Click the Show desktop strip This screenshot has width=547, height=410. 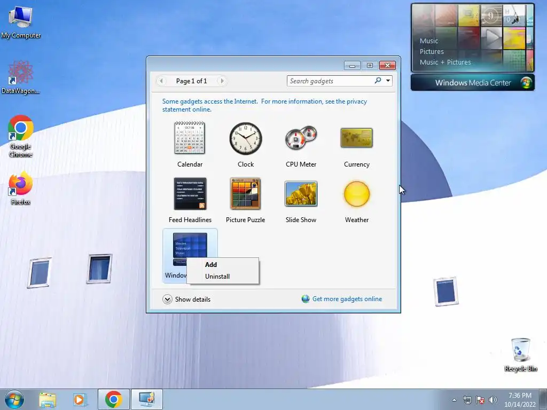coord(543,399)
